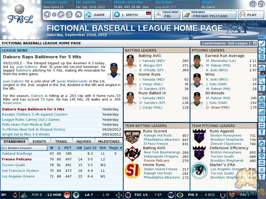Click the baseball icon in FBL sidebar
The image size is (266, 199).
[x=262, y=119]
